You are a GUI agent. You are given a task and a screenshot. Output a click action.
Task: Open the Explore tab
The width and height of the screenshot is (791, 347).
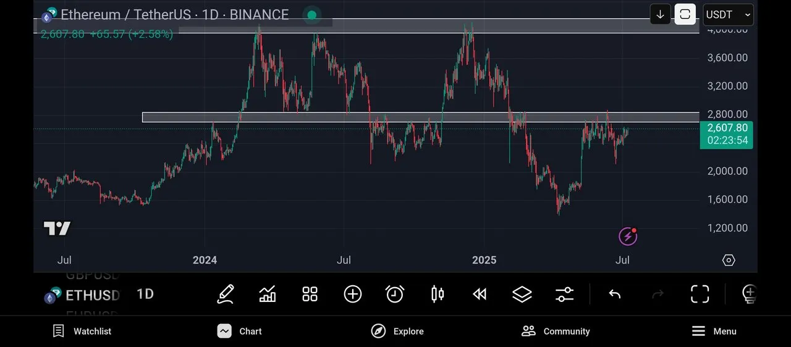coord(397,332)
